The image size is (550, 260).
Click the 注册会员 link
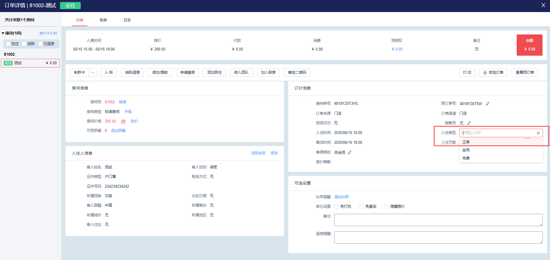(x=258, y=153)
